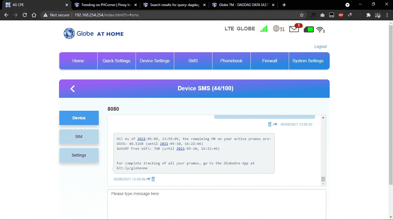The height and width of the screenshot is (220, 393).
Task: Go to browser home page
Action: tap(34, 15)
